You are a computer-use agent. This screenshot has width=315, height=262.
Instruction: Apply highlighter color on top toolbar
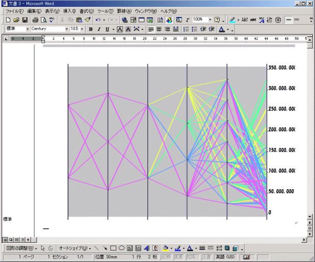(x=232, y=20)
